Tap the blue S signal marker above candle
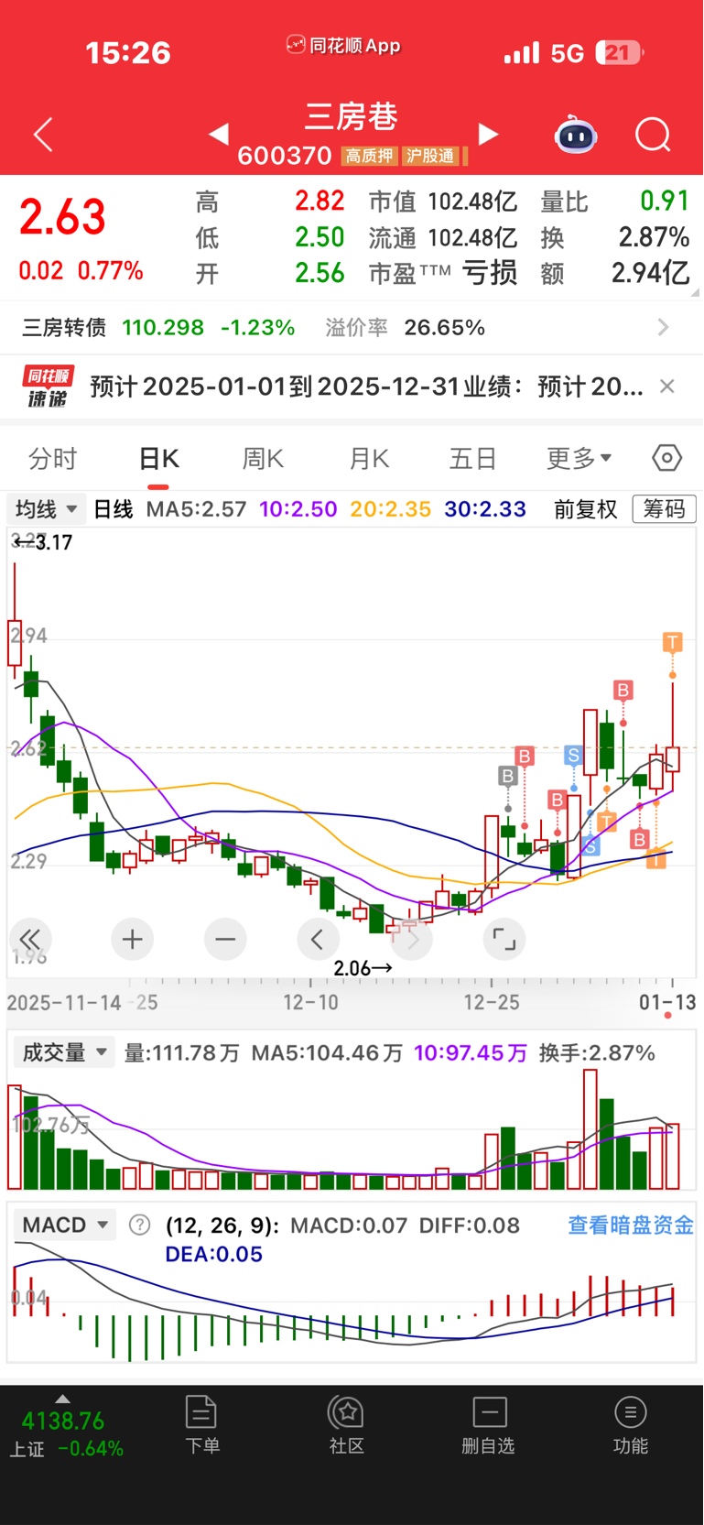 pyautogui.click(x=573, y=756)
